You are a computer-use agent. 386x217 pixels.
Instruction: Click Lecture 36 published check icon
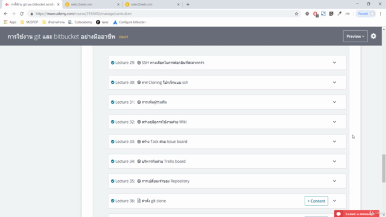[113, 201]
